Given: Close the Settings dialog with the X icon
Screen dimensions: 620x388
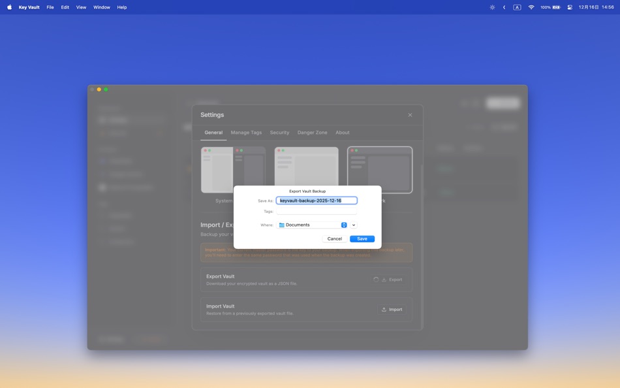Looking at the screenshot, I should pos(411,114).
